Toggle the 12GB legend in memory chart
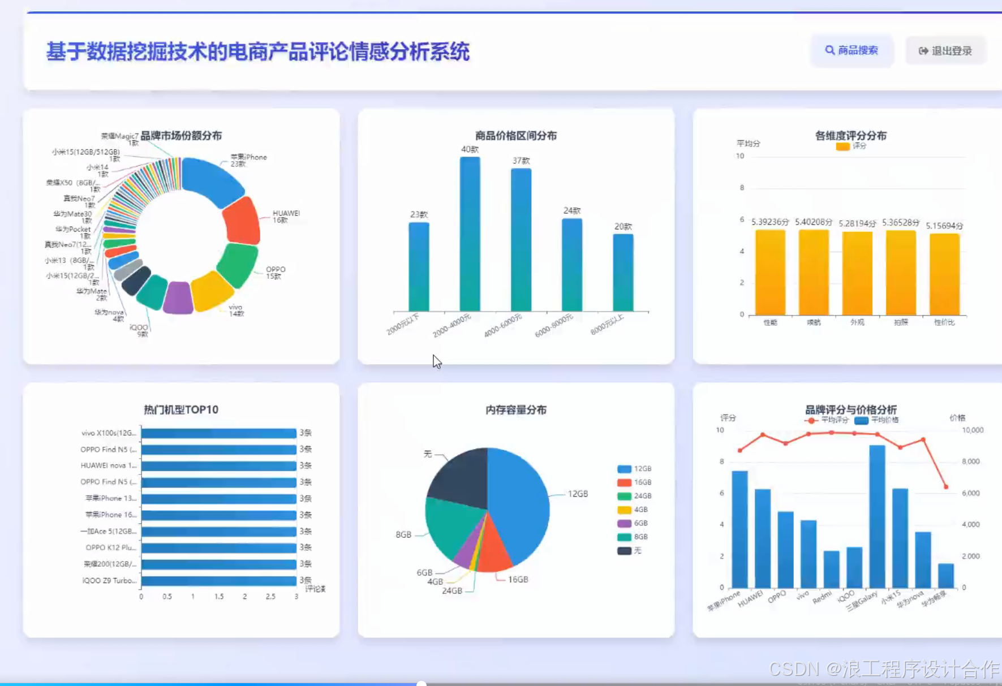1002x686 pixels. coord(634,469)
